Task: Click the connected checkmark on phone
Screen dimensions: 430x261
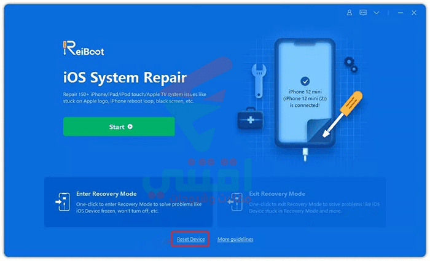Action: (305, 81)
